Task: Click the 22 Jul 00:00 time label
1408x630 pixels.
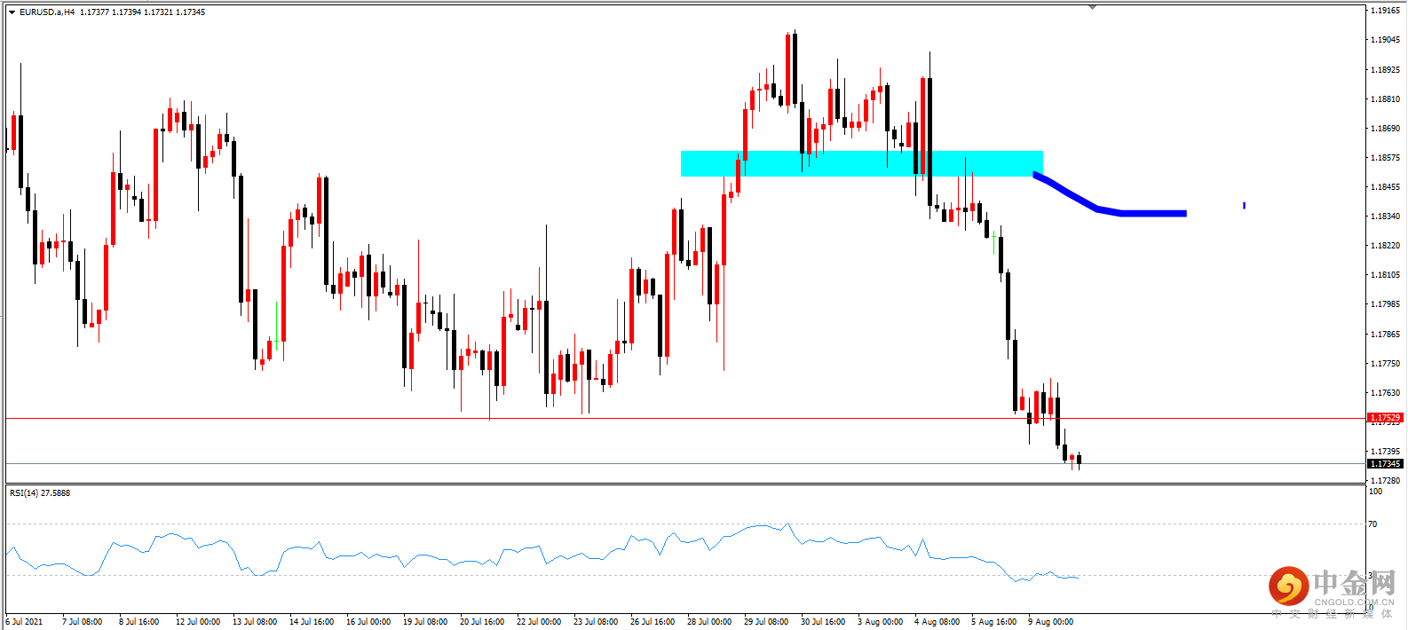Action: point(539,621)
